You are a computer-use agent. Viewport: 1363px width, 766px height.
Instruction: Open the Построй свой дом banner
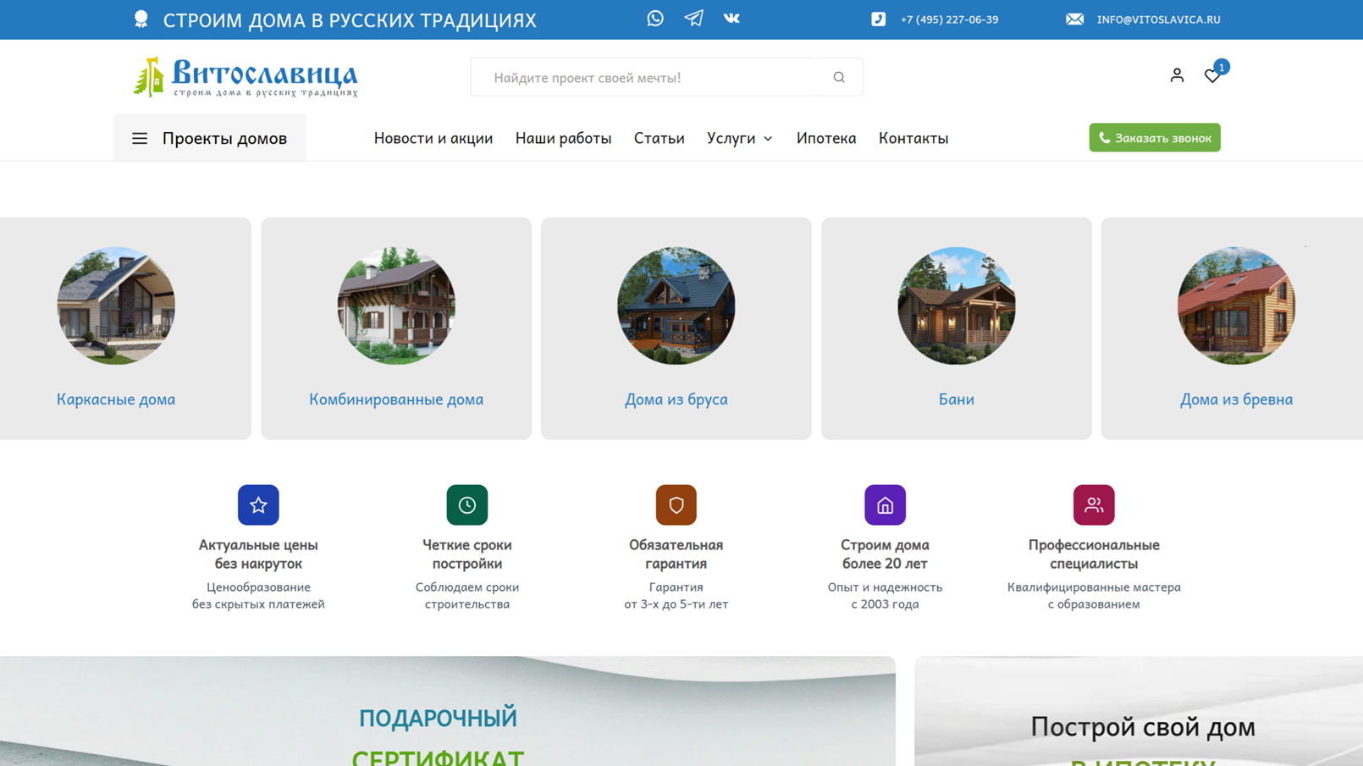[1139, 711]
